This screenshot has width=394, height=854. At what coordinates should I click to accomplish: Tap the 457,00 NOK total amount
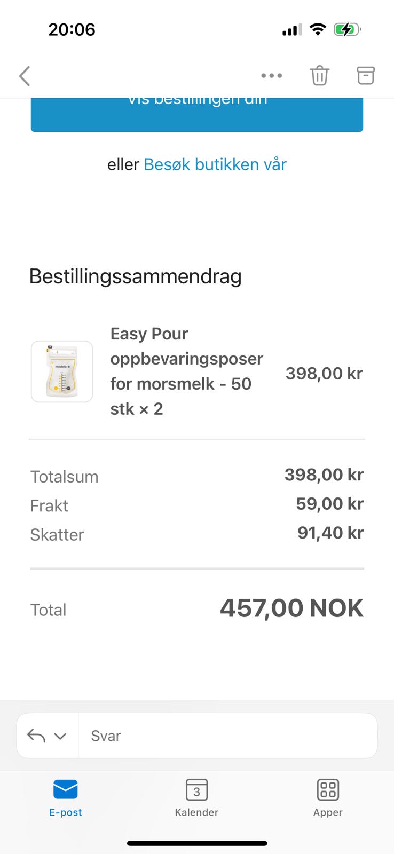[291, 608]
